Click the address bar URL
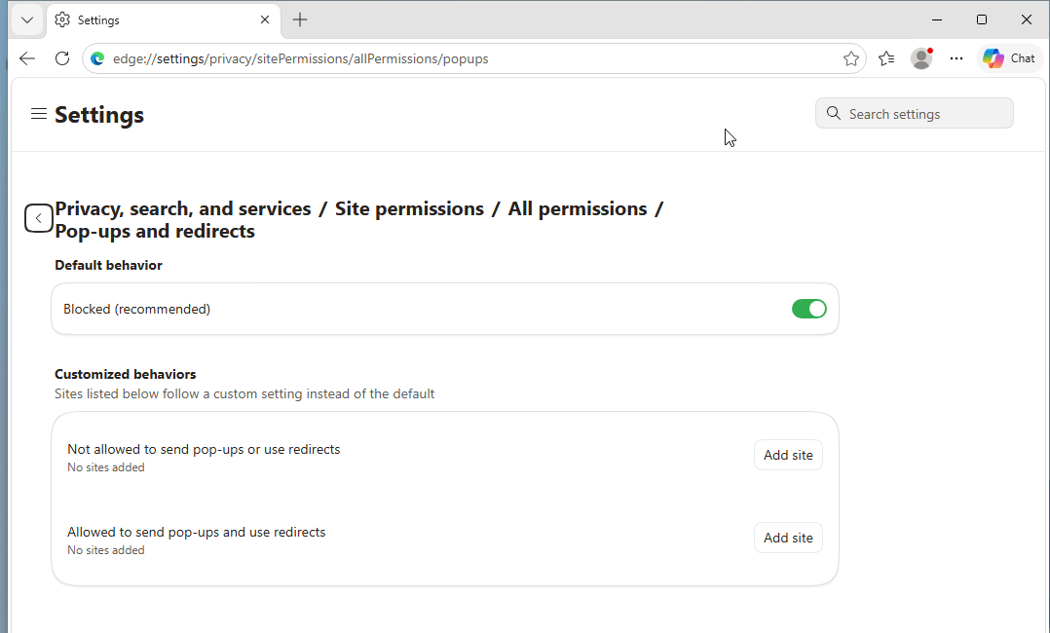The image size is (1050, 633). 301,59
